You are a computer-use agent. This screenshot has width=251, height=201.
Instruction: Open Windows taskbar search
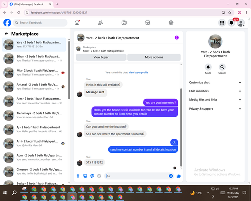[x=14, y=193]
